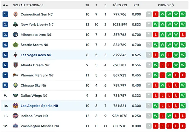This screenshot has height=132, width=189.
Task: Click the Connecticut Sun team logo
Action: (15, 14)
